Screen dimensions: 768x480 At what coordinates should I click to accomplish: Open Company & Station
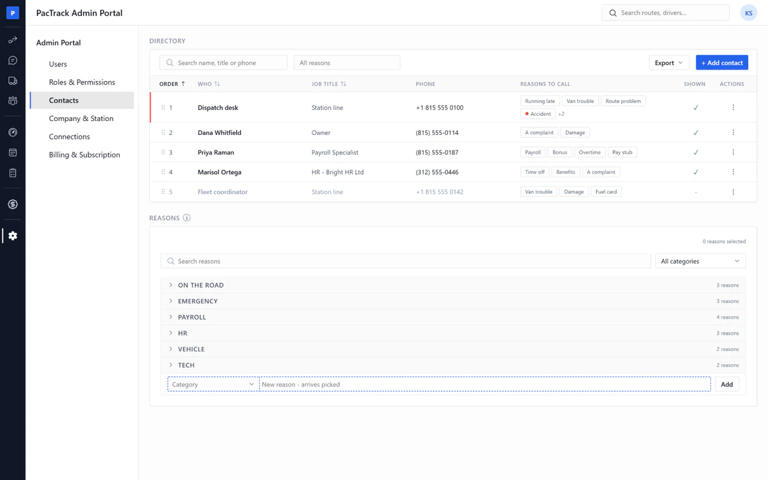point(82,118)
